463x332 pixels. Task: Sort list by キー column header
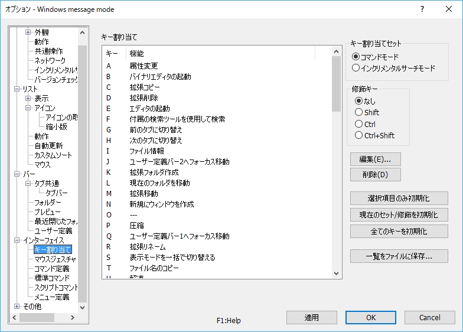tap(114, 53)
